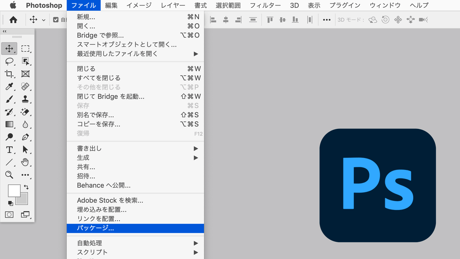Viewport: 460px width, 259px height.
Task: Align horizontal centers in options bar
Action: 226,20
